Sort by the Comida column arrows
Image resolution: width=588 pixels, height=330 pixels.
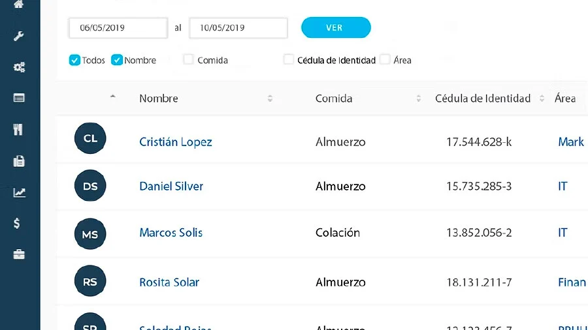(419, 98)
